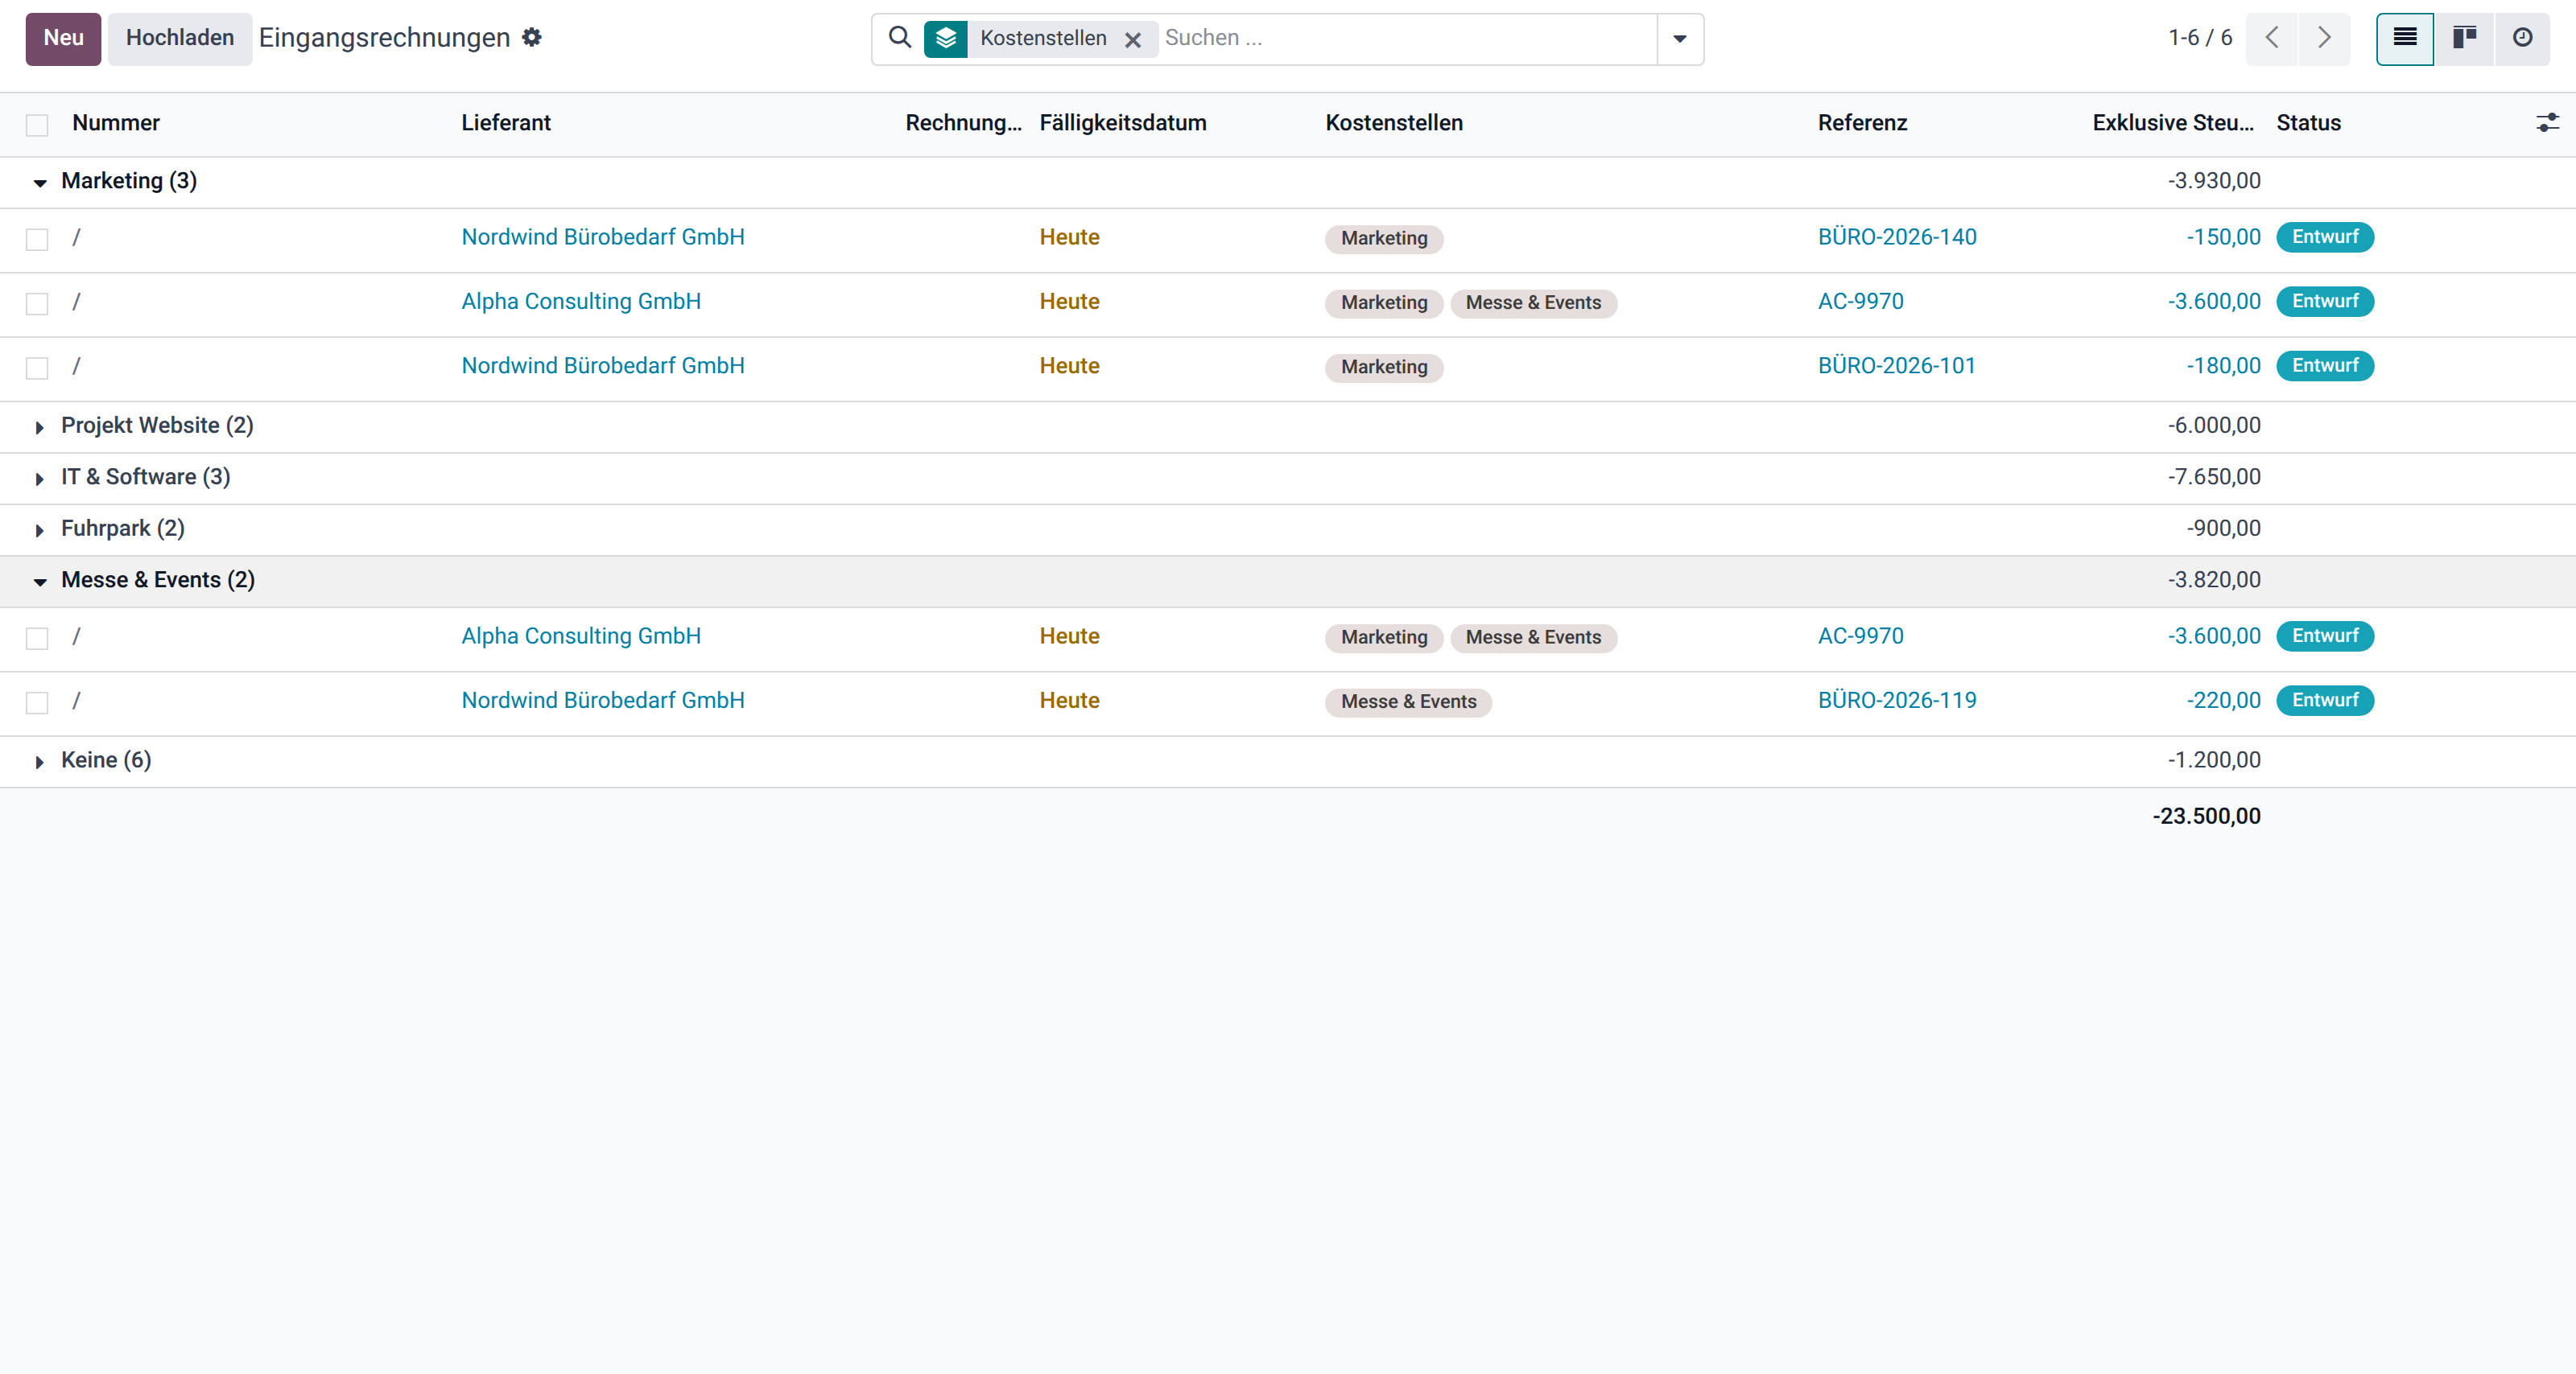This screenshot has height=1374, width=2576.
Task: Open Nordwind Bürobedarf GmbH for BÜRO-2026-101
Action: click(x=603, y=367)
